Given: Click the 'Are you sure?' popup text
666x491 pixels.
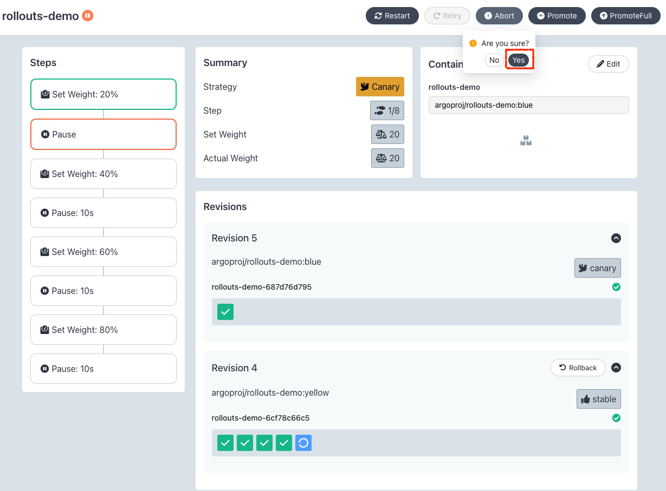Looking at the screenshot, I should click(x=505, y=43).
